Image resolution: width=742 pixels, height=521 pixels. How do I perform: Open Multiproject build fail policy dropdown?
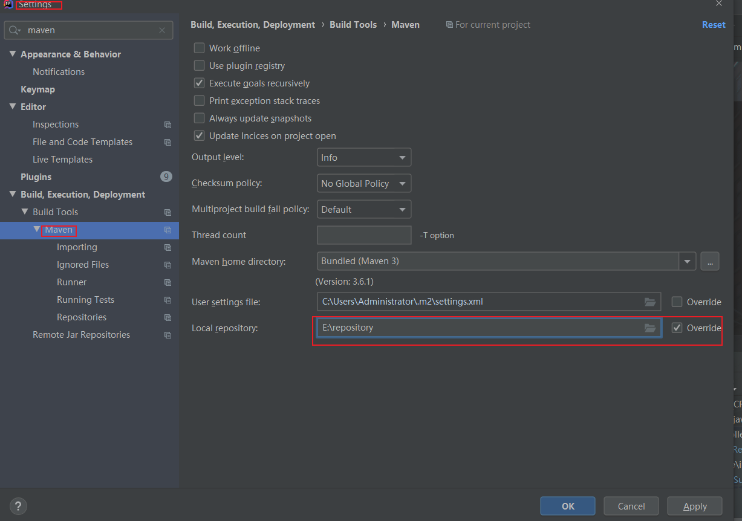coord(364,209)
